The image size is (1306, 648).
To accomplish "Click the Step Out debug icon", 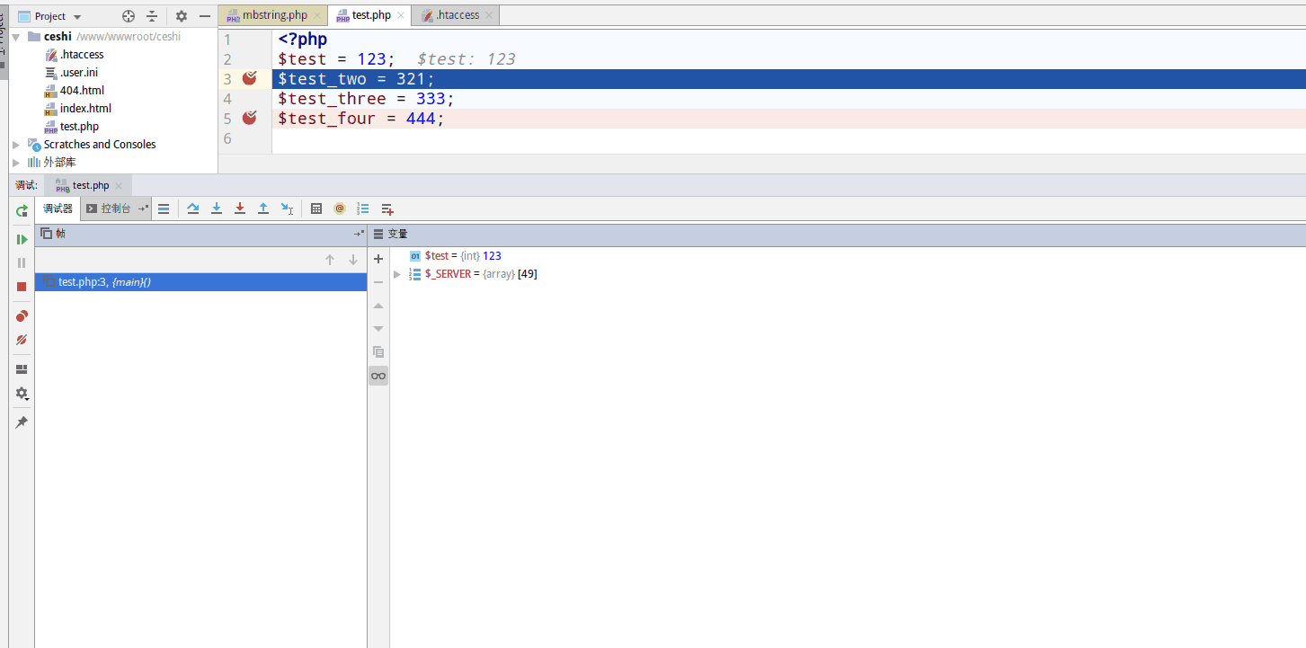I will [263, 209].
